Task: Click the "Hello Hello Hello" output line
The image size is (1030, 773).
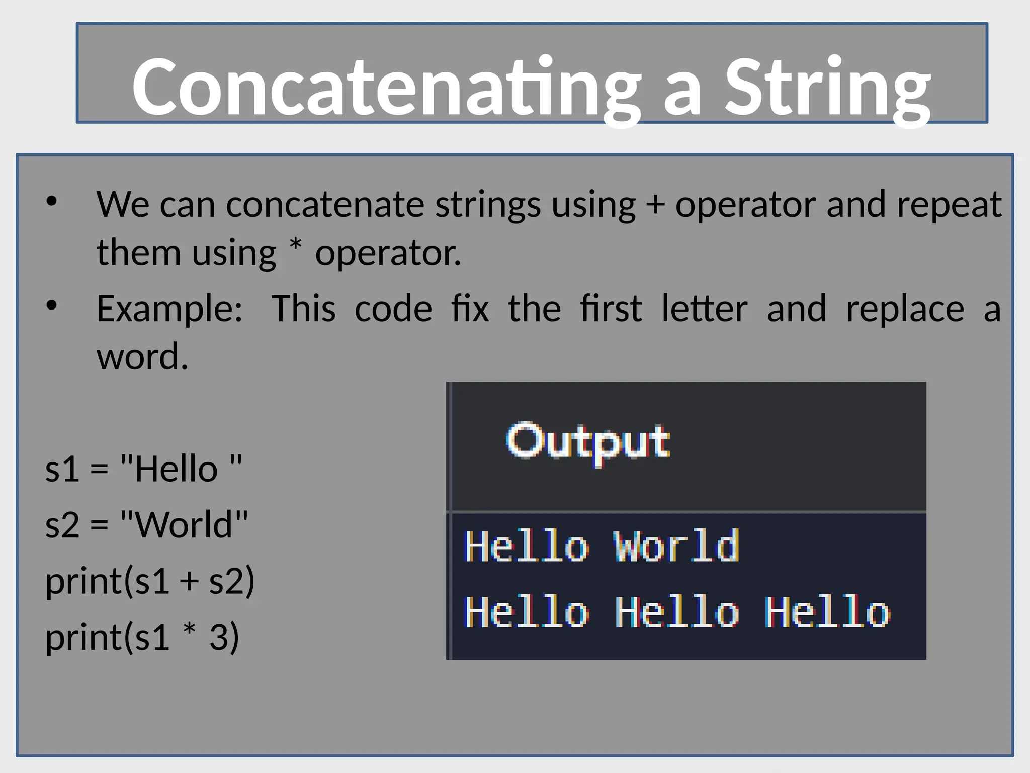Action: [676, 612]
